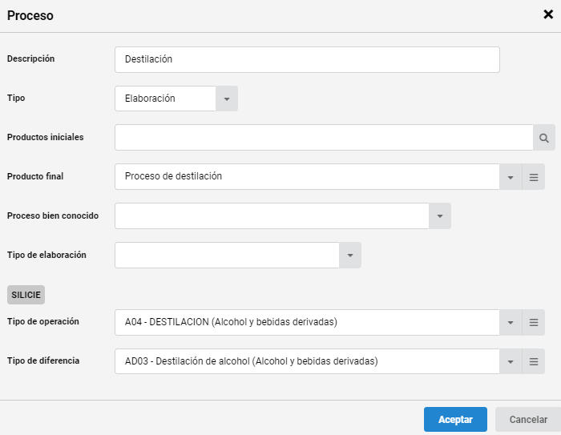Click the Producto final label

35,176
